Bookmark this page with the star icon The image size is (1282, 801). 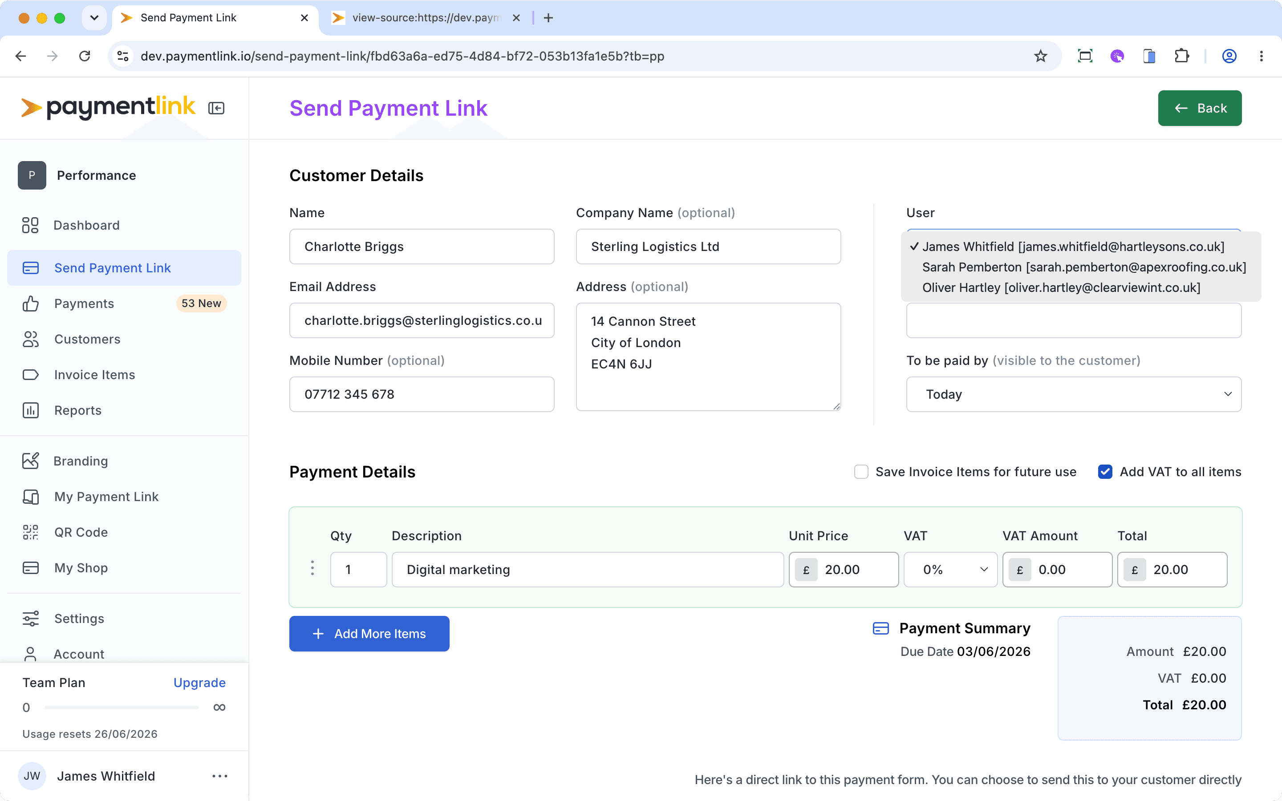[x=1040, y=56]
